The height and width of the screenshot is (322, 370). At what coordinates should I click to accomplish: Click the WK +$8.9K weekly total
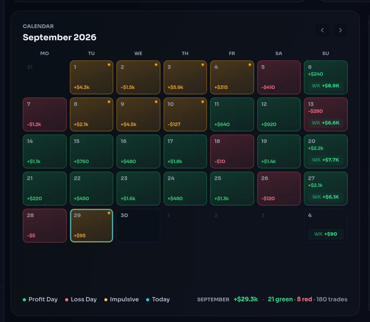click(x=326, y=86)
